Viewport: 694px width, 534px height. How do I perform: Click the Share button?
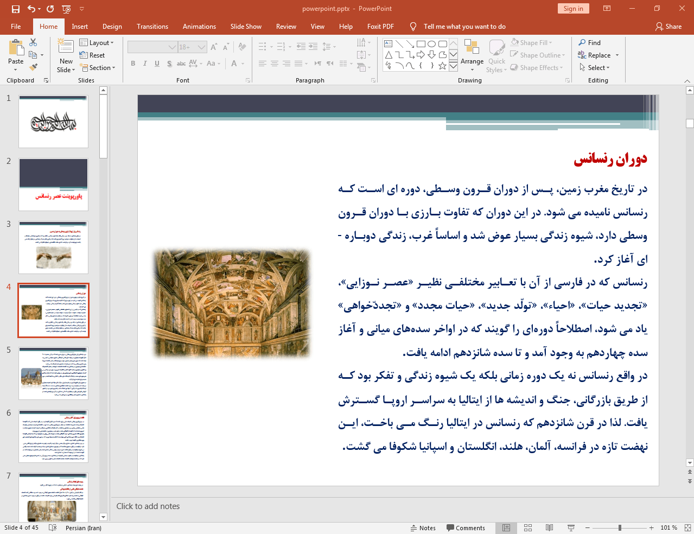point(668,27)
